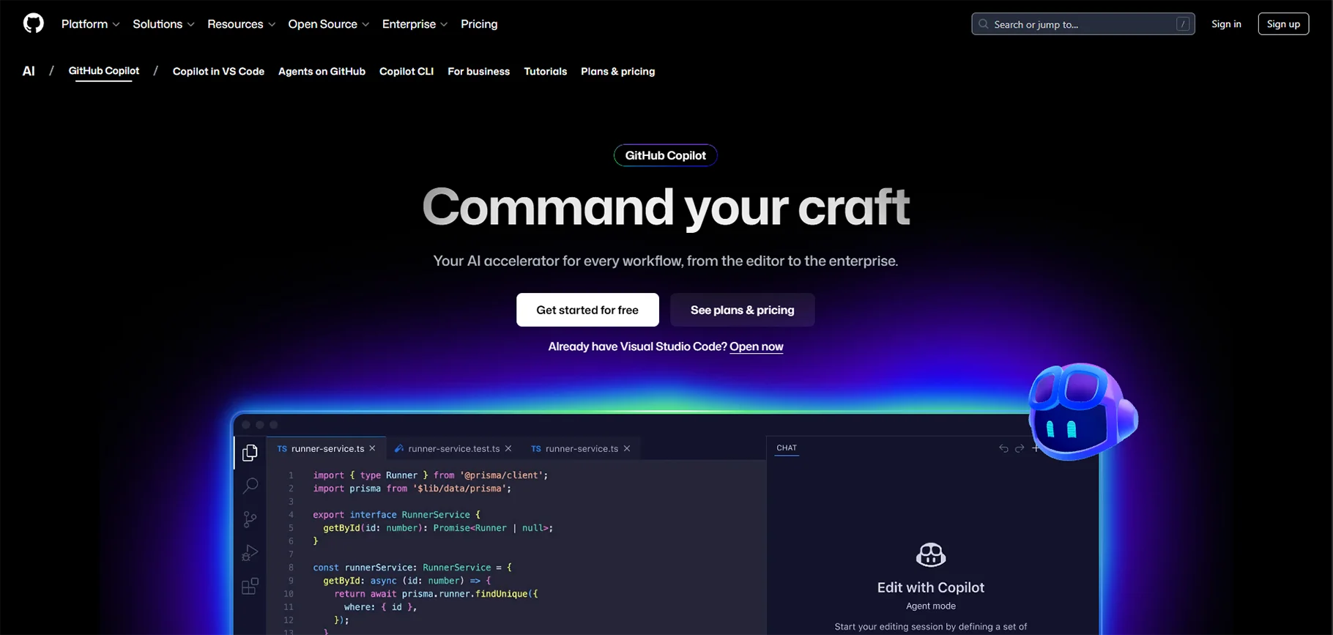The image size is (1333, 635).
Task: Select the CHAT panel tab
Action: tap(787, 448)
